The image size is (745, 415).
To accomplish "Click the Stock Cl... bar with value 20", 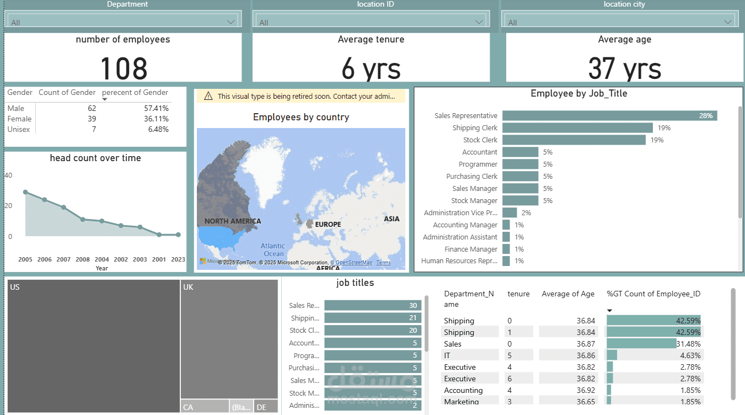I will [373, 331].
